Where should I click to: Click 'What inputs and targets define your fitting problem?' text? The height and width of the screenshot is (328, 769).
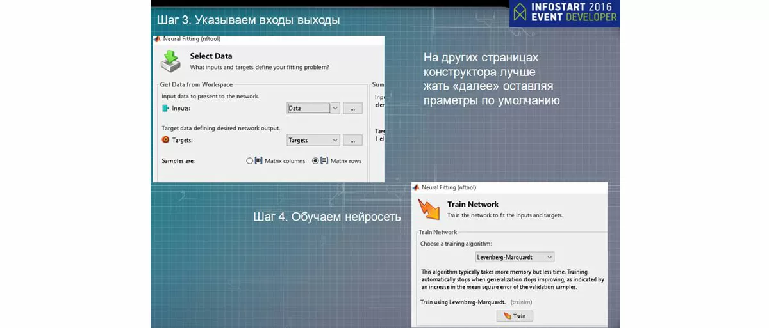[x=260, y=66]
